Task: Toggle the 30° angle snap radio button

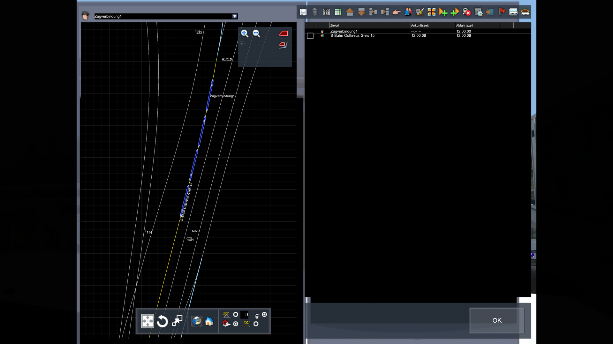Action: coord(236,314)
